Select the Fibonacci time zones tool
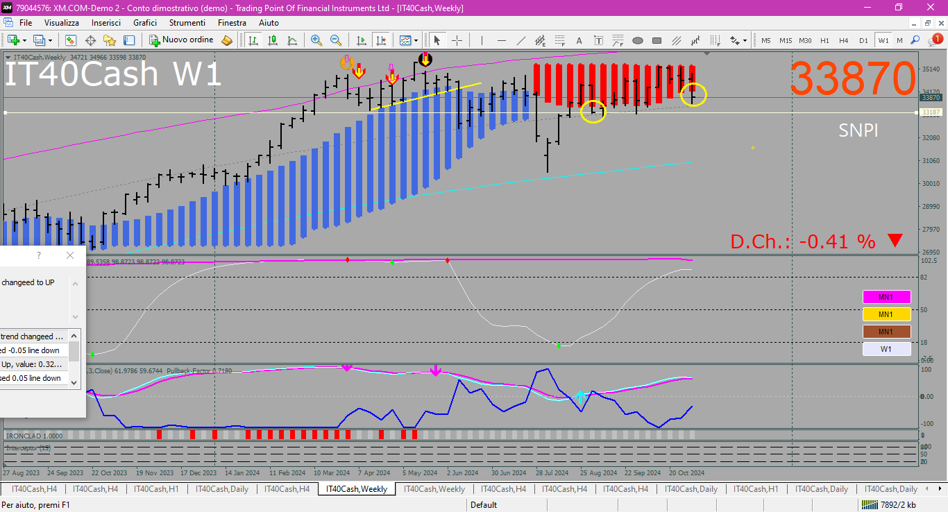The image size is (948, 512). pyautogui.click(x=716, y=40)
